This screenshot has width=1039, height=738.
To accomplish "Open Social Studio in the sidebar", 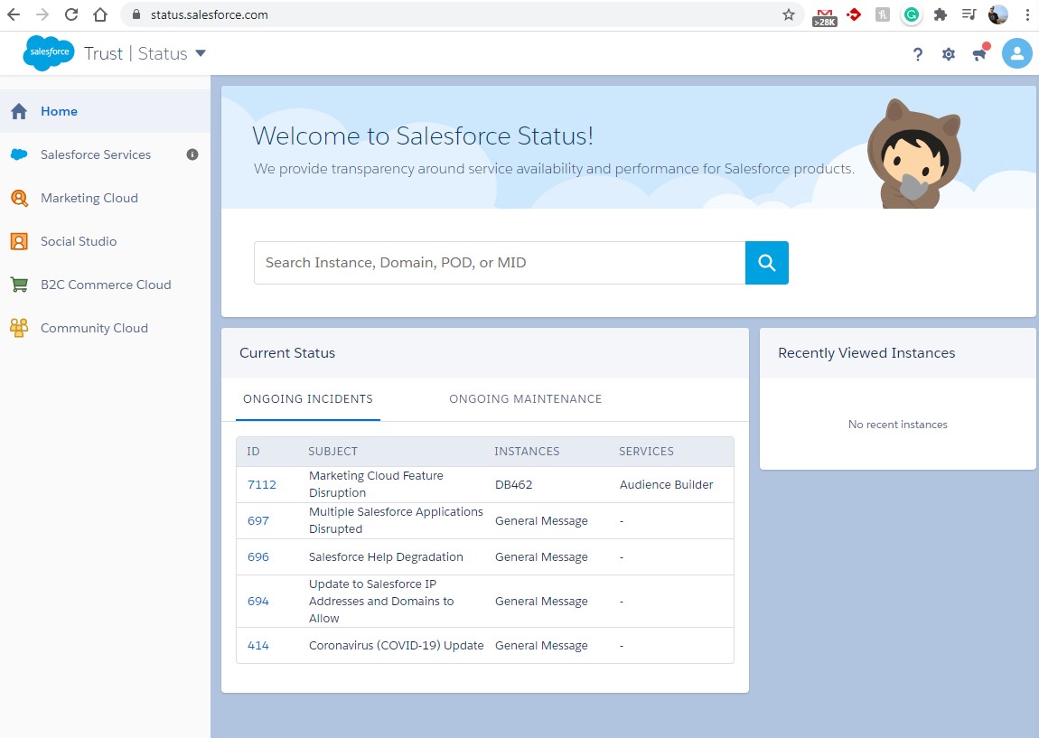I will tap(79, 241).
